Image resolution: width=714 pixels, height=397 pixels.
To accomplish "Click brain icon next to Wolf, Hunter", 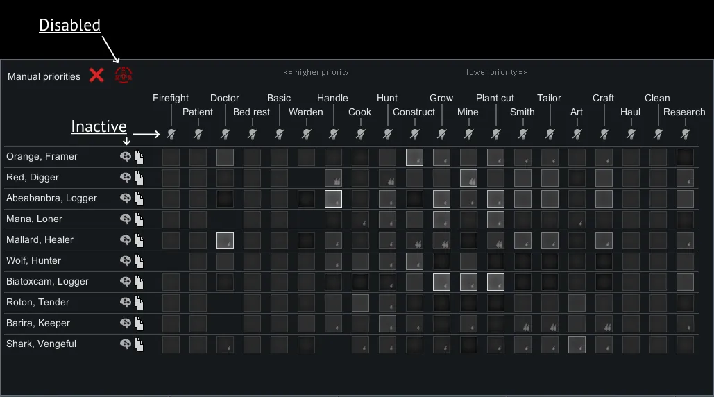I will pyautogui.click(x=126, y=261).
